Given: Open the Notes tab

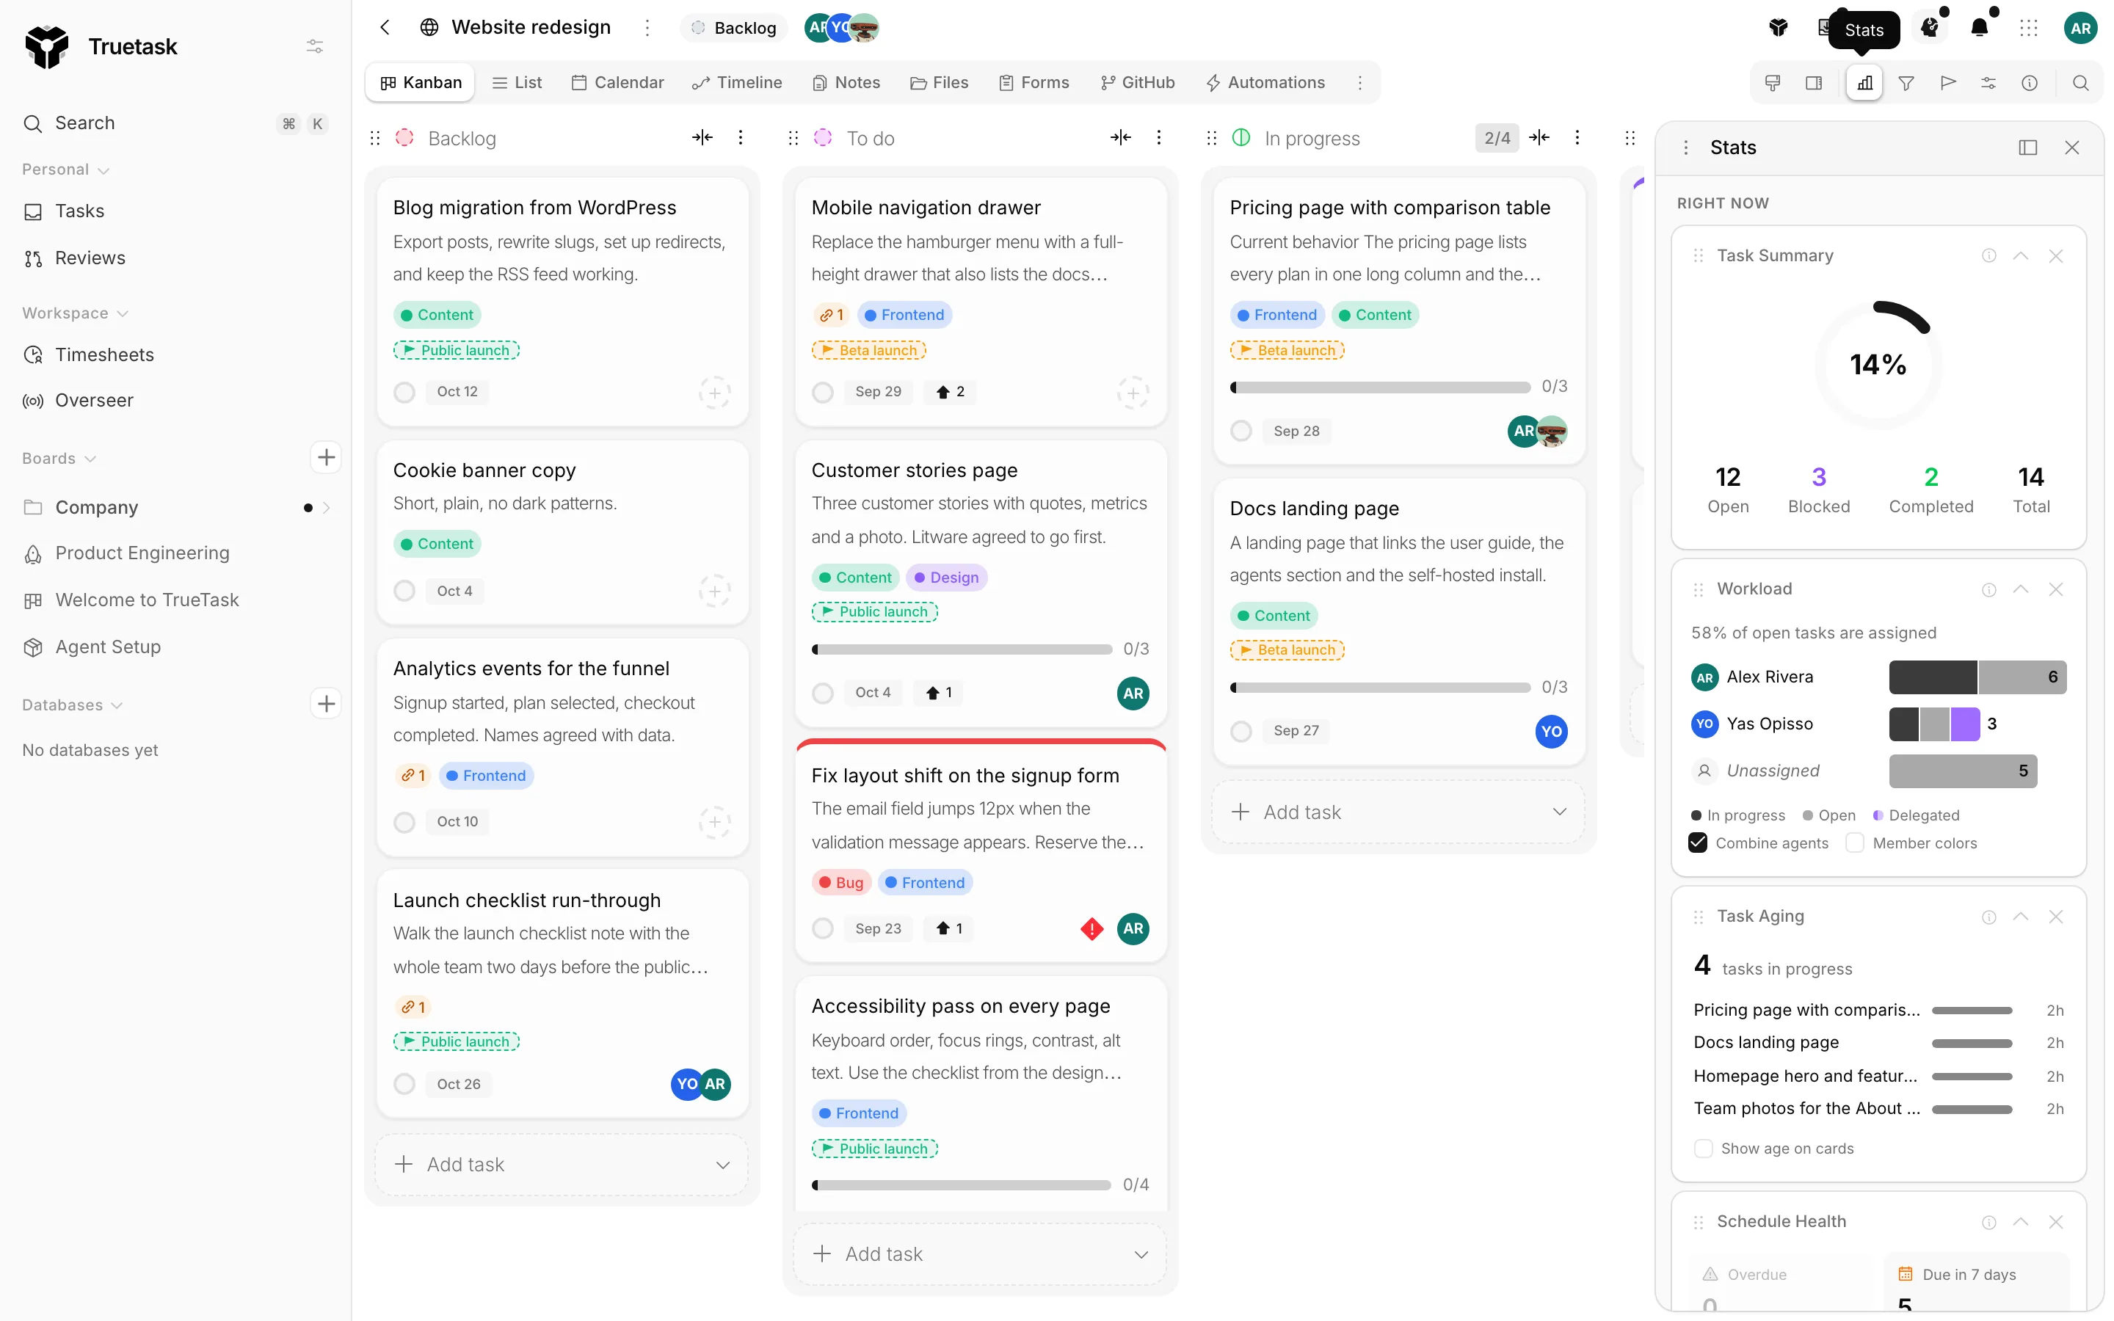Looking at the screenshot, I should pyautogui.click(x=846, y=83).
